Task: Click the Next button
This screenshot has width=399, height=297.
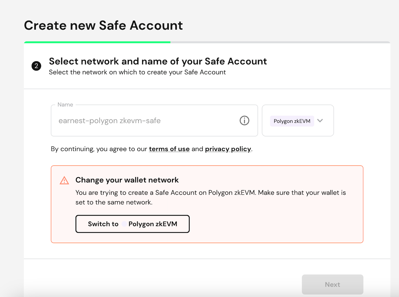Action: pos(332,284)
